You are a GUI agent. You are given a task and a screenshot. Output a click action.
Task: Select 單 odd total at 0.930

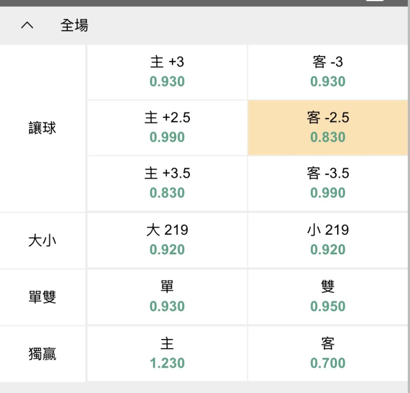pyautogui.click(x=167, y=297)
